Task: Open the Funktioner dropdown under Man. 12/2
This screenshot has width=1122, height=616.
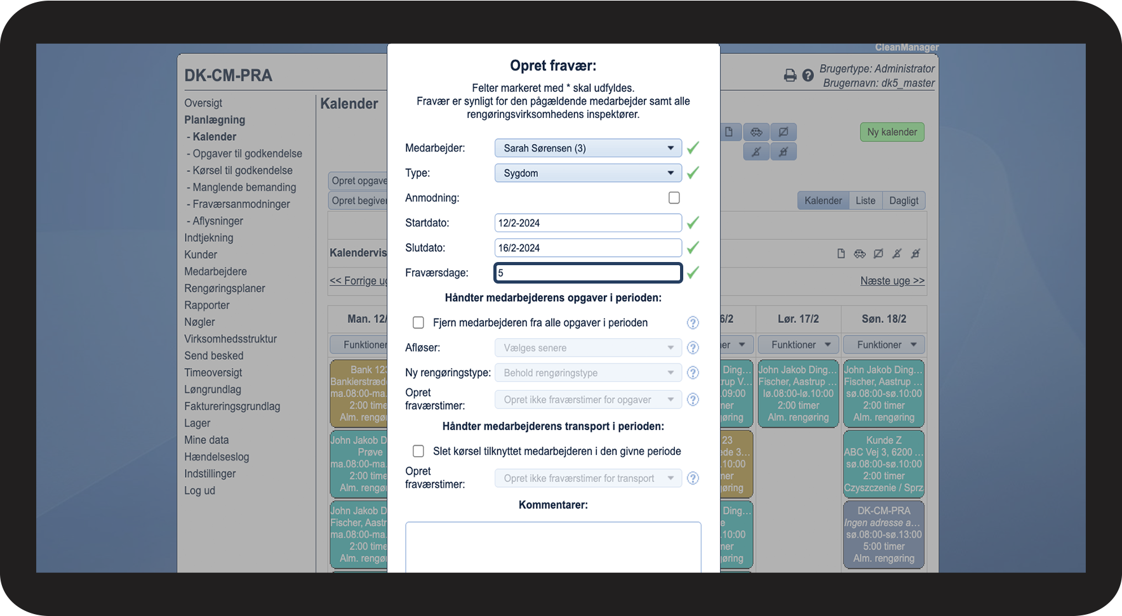Action: click(359, 345)
